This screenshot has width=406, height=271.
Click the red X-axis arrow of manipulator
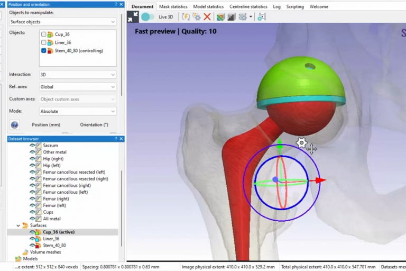[x=320, y=180]
